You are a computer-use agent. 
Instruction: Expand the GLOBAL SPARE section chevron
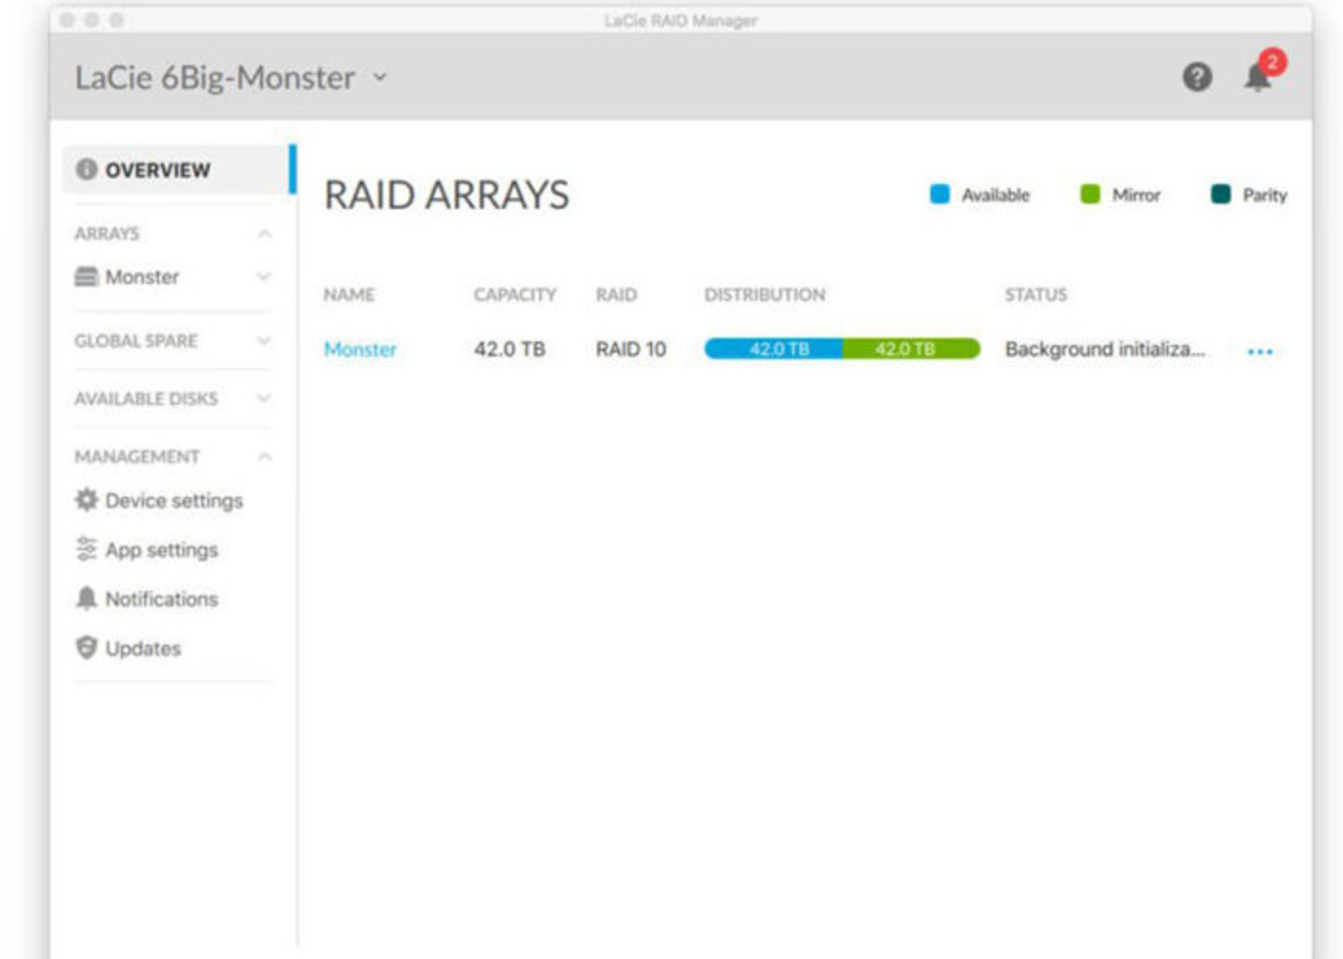pos(264,341)
